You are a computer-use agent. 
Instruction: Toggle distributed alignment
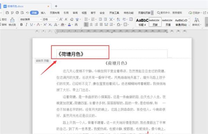pos(106,25)
